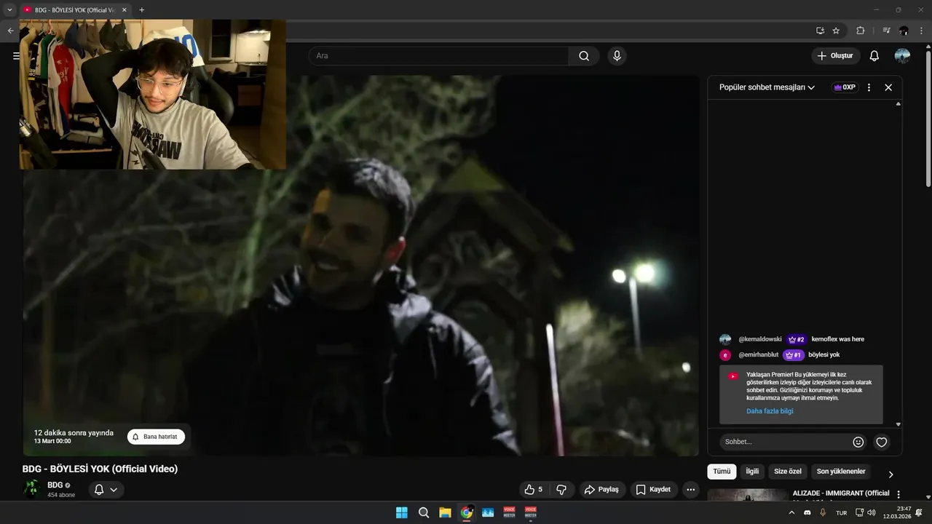
Task: Click the #1 crown badge of emirhanblut
Action: (793, 355)
